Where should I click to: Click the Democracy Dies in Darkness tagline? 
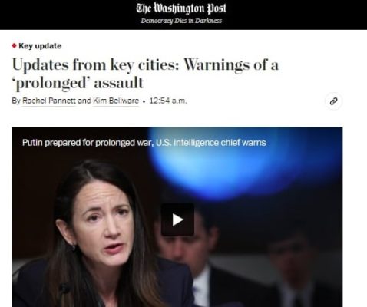point(181,21)
